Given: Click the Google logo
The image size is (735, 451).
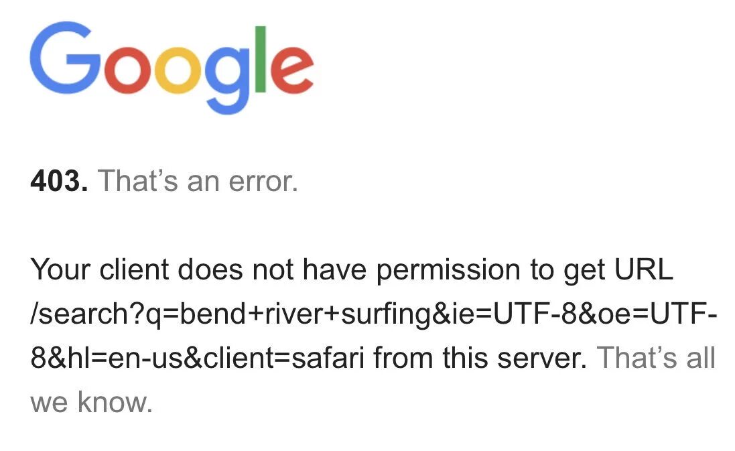Looking at the screenshot, I should tap(172, 67).
